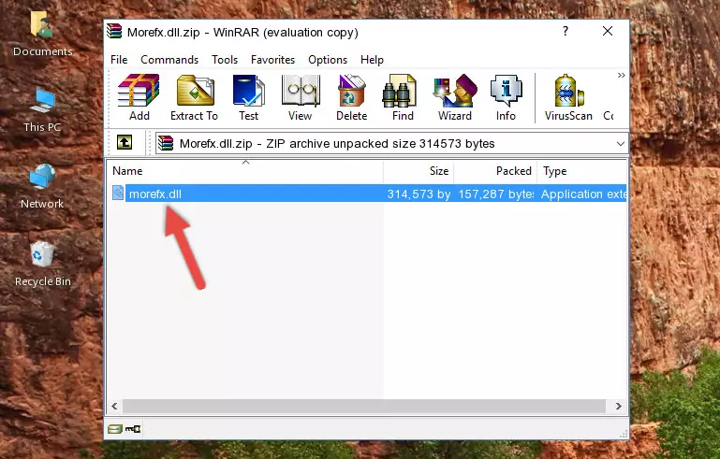The height and width of the screenshot is (459, 720).
Task: Sort by the Packed column header
Action: tap(495, 171)
